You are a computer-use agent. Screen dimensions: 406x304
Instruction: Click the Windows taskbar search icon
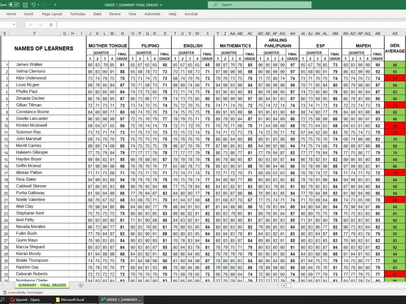2,300
